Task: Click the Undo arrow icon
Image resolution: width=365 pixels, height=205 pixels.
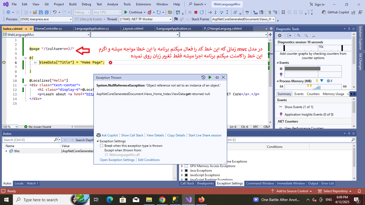Action: 55,12
